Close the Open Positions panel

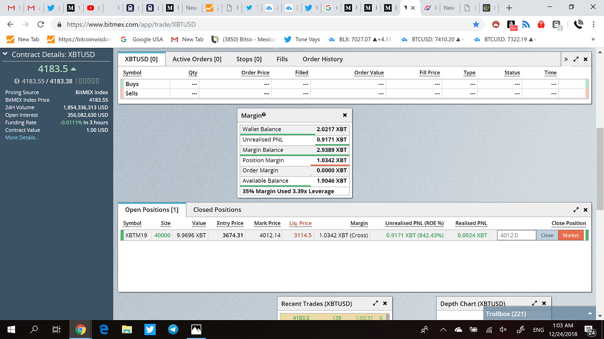pyautogui.click(x=585, y=210)
